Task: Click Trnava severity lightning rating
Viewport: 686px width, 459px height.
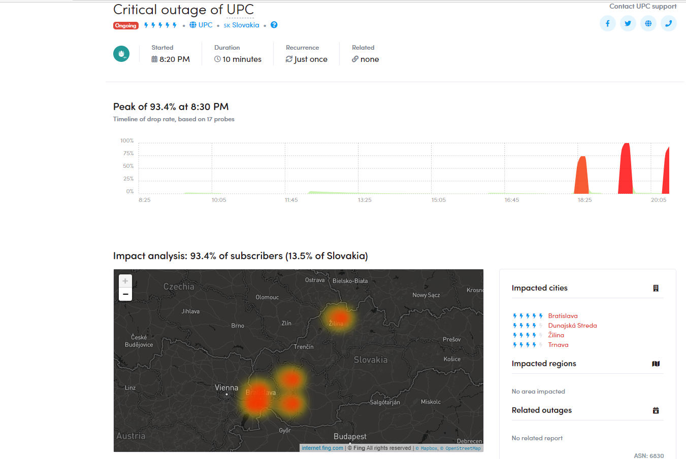Action: coord(528,345)
